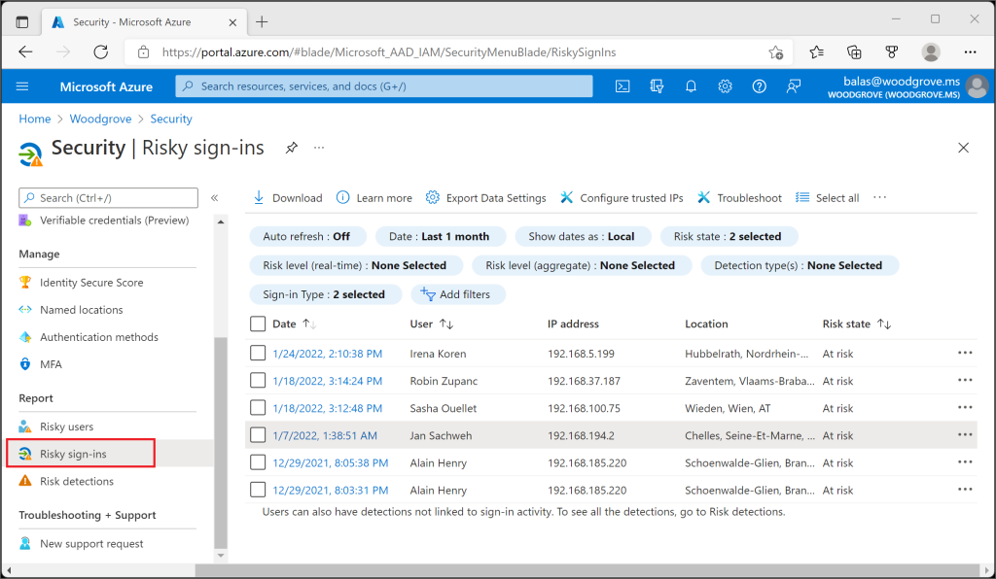Click the left menu vertical scrollbar thumb

click(221, 442)
